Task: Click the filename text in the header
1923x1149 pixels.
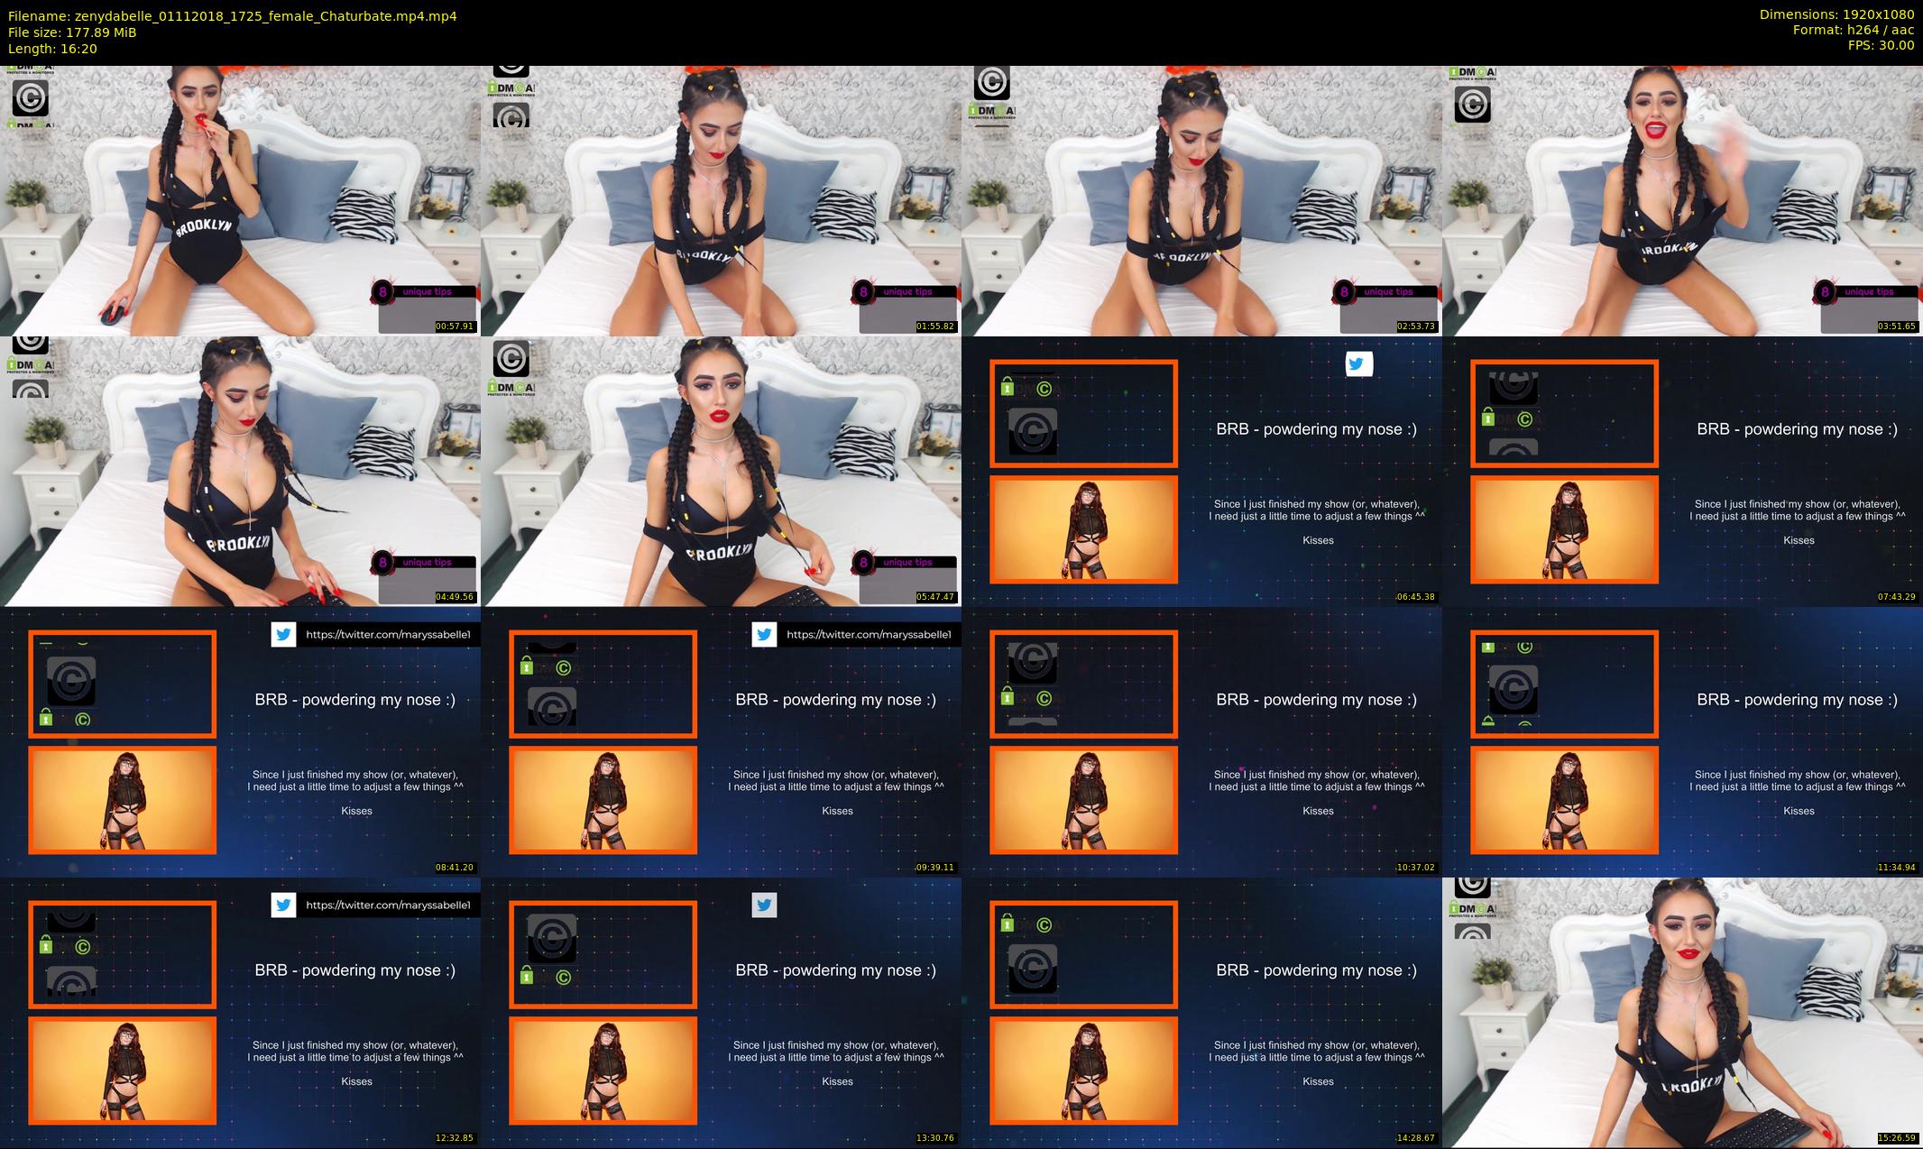Action: pyautogui.click(x=233, y=15)
